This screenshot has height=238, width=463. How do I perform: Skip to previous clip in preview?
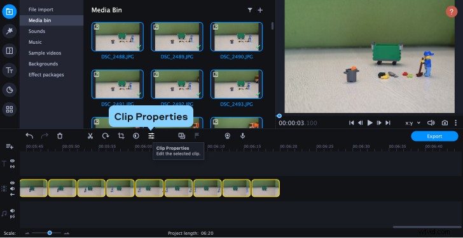(351, 123)
